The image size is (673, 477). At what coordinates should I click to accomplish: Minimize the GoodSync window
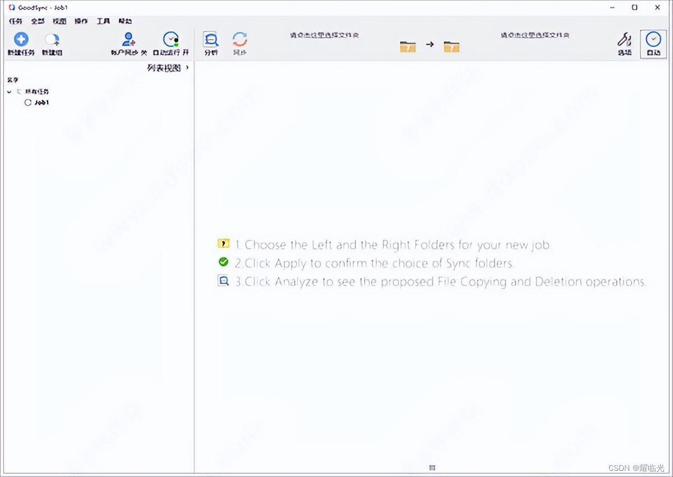[611, 7]
